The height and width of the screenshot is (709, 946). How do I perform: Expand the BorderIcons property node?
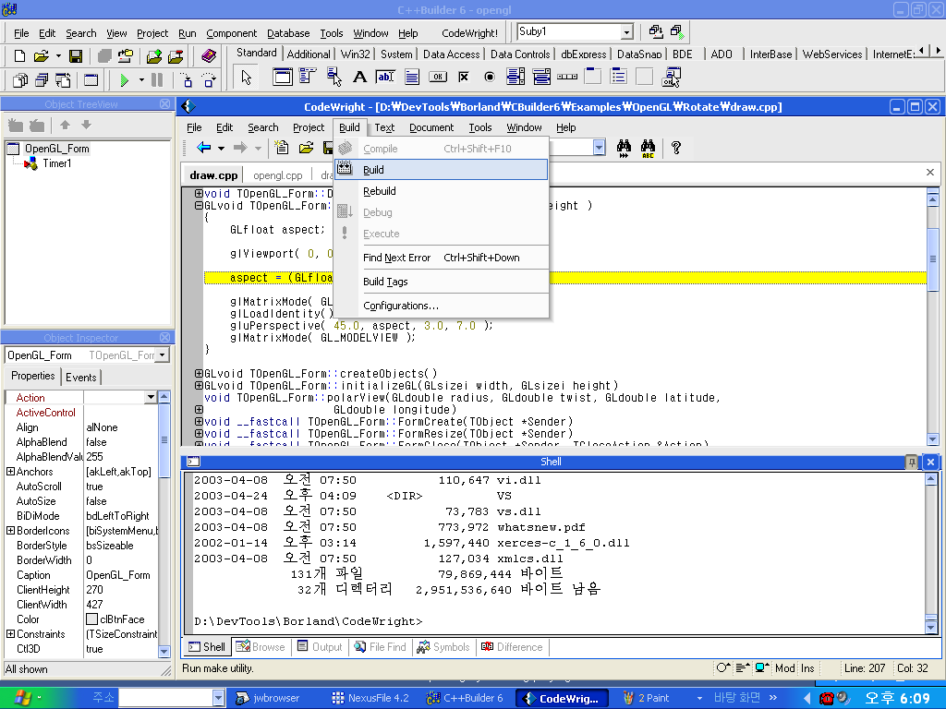[x=10, y=531]
